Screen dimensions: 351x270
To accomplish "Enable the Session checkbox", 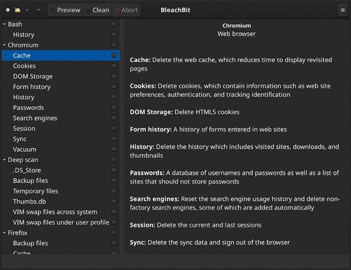I will pos(114,128).
